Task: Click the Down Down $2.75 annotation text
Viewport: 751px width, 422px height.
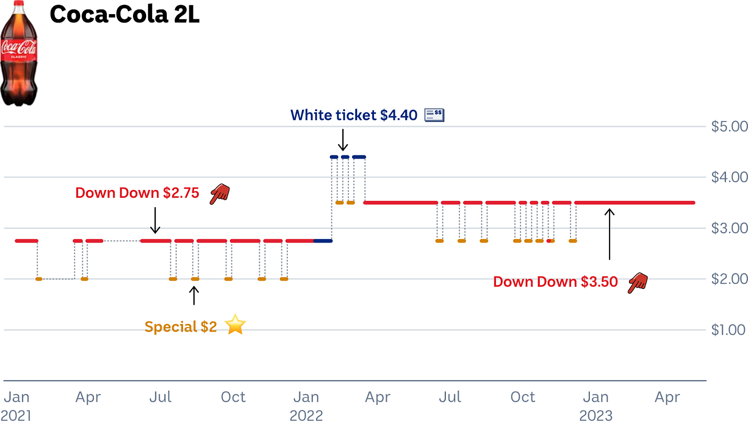Action: coord(137,193)
